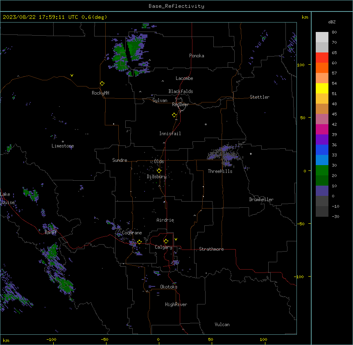353x345 pixels.
Task: Click the green echo patch northwest of Banff
Action: coord(31,194)
